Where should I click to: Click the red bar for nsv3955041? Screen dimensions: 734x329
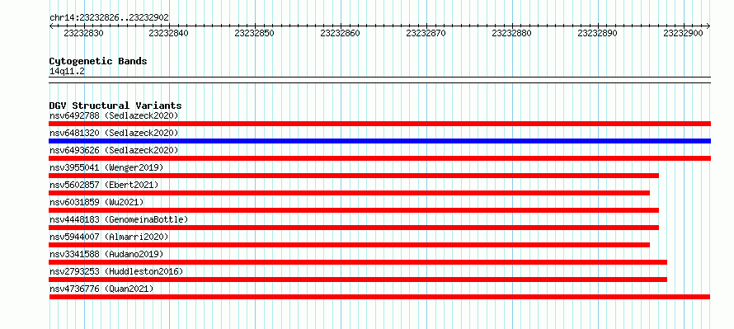click(354, 176)
